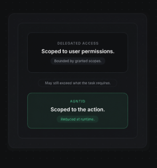Image resolution: width=157 pixels, height=168 pixels.
Task: Click the word 'permissions.' in the heading
Action: (98, 51)
